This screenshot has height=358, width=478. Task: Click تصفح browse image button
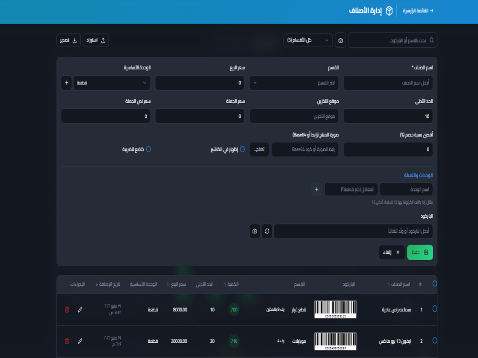(259, 149)
